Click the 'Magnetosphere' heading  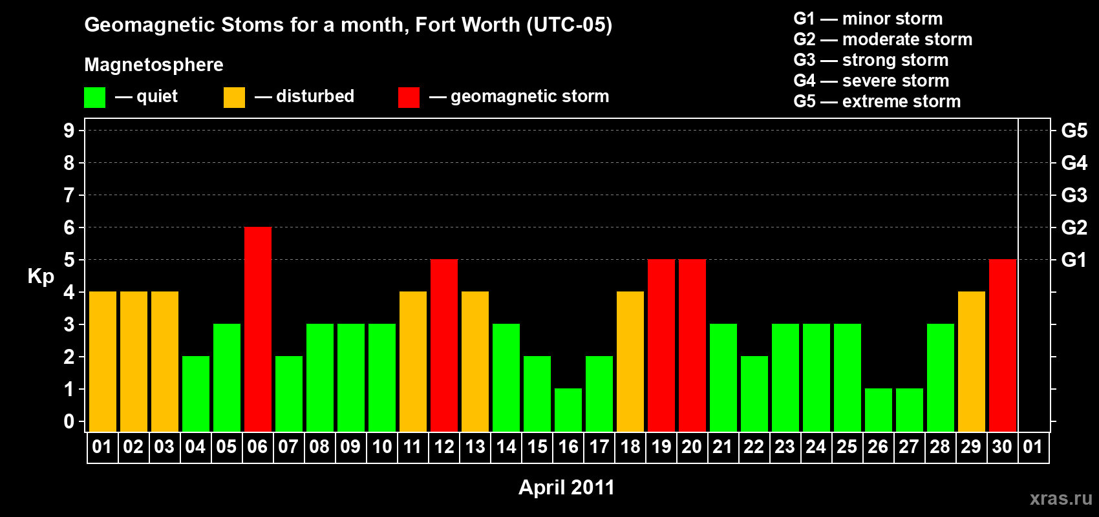[154, 65]
